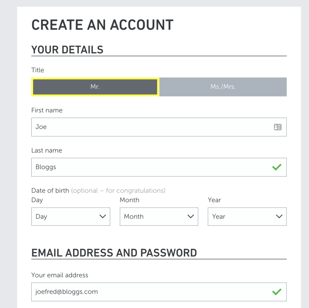Click the 'Create an Account' heading

[102, 25]
